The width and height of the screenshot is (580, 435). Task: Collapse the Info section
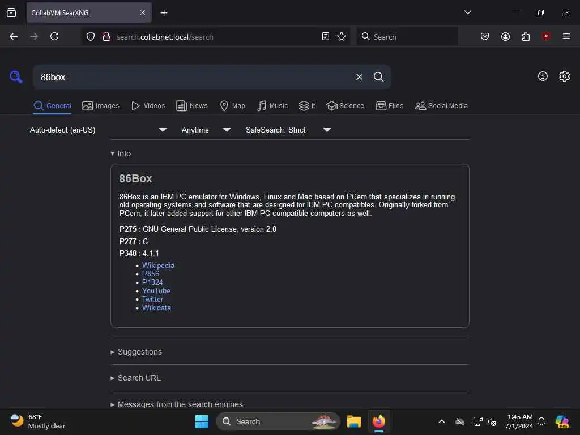121,153
